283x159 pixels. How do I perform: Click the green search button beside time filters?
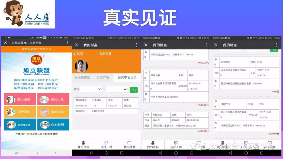coord(134,90)
